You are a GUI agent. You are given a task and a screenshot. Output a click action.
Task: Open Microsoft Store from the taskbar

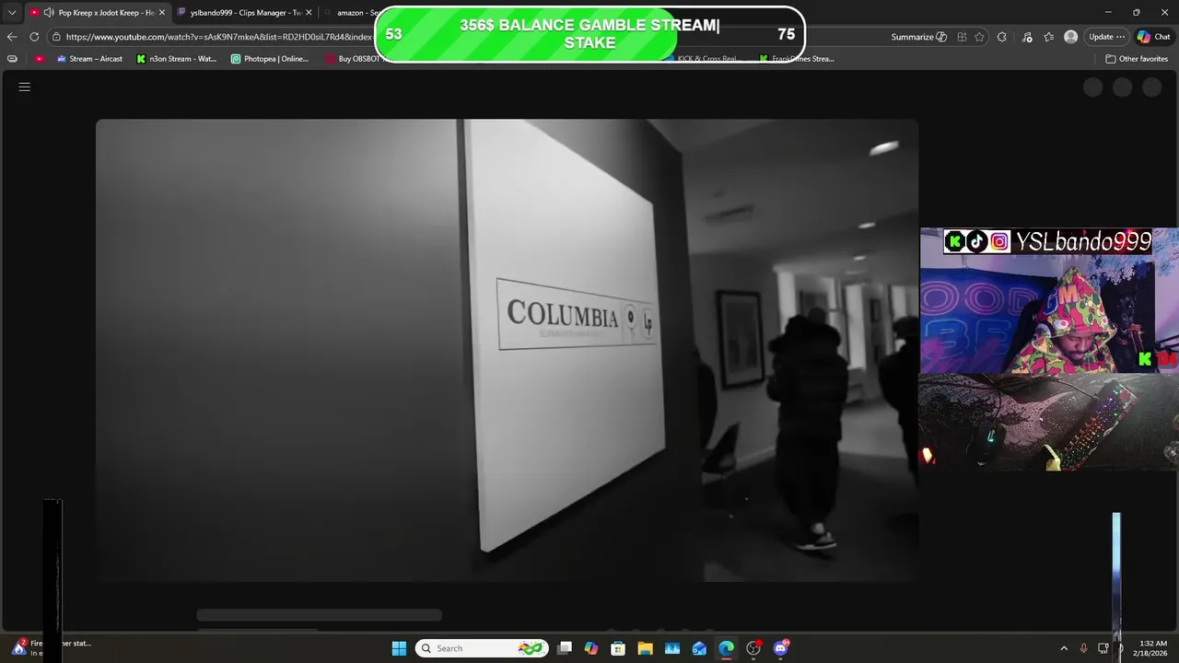[x=618, y=648]
